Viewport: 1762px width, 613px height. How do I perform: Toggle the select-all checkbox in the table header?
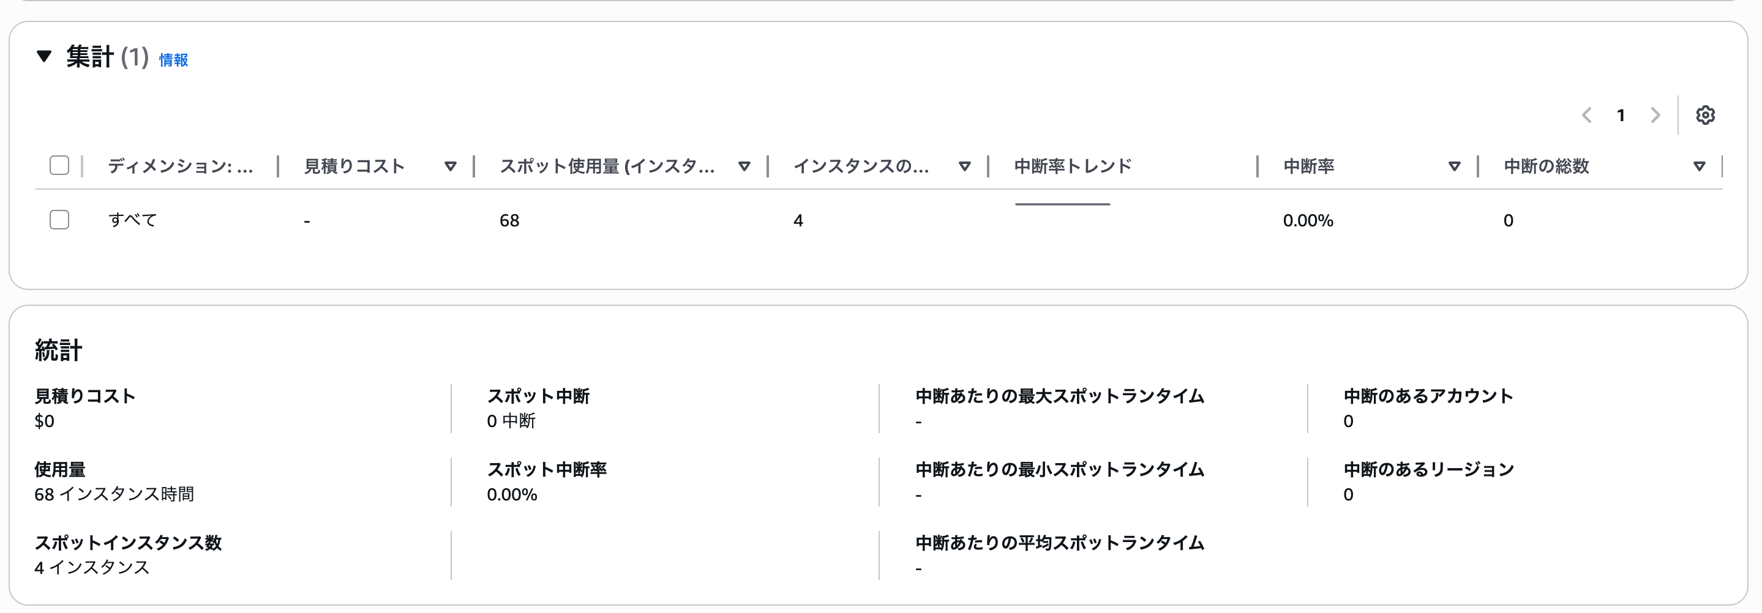point(59,165)
